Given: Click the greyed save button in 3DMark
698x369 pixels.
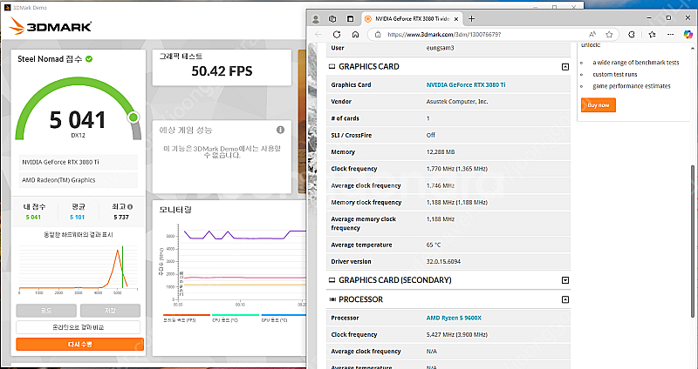Looking at the screenshot, I should coord(110,311).
